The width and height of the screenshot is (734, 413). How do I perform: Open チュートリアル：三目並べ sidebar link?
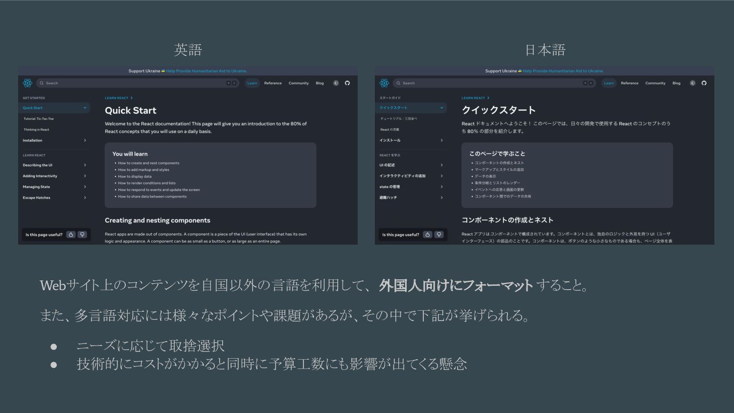click(x=399, y=118)
